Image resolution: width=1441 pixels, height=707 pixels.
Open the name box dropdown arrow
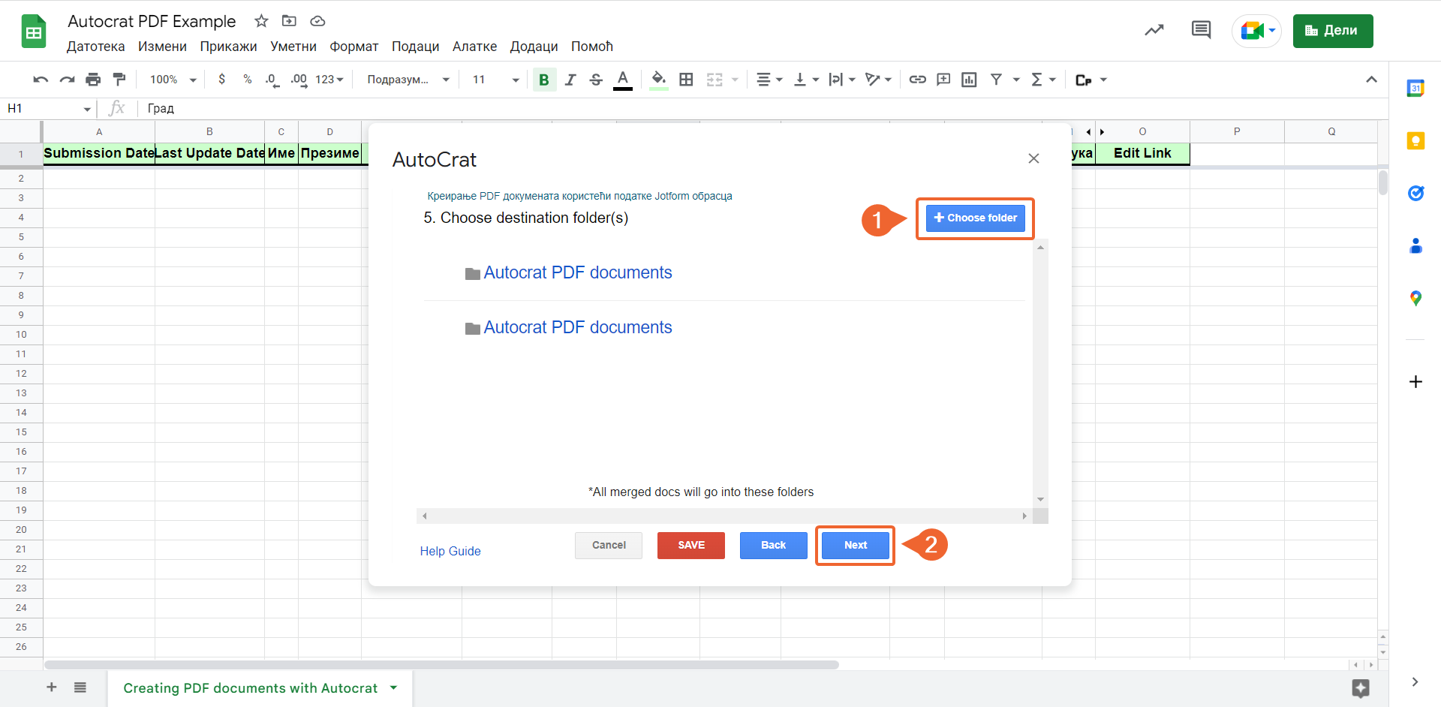[x=87, y=109]
